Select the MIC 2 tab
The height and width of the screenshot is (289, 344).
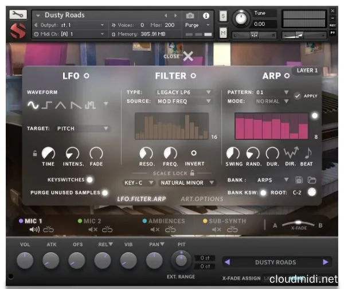pyautogui.click(x=92, y=221)
